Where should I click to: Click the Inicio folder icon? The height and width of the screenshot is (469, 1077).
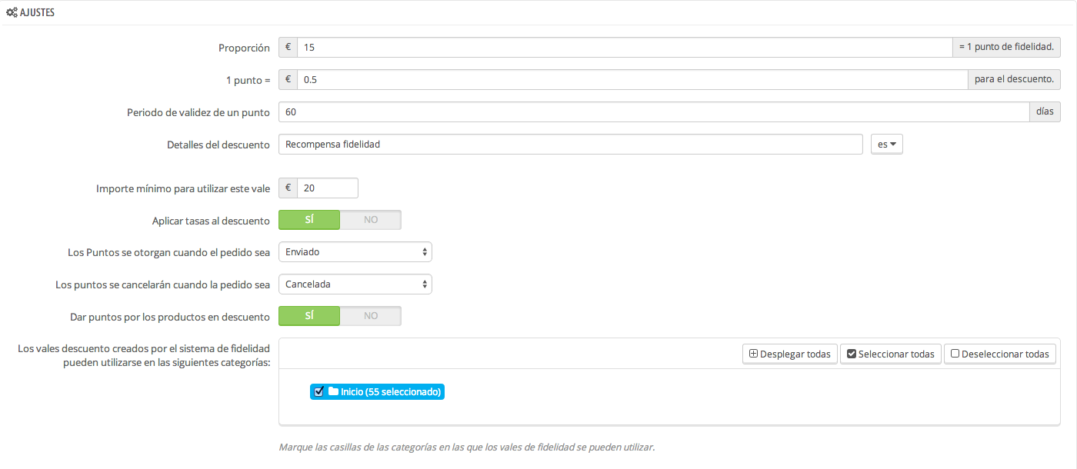(x=333, y=391)
